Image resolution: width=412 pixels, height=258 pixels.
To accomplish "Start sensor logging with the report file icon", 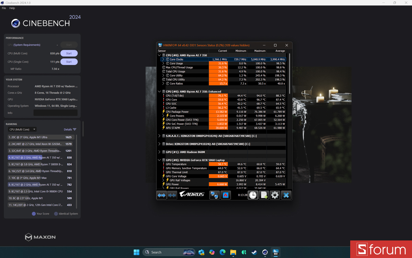I will pyautogui.click(x=264, y=195).
